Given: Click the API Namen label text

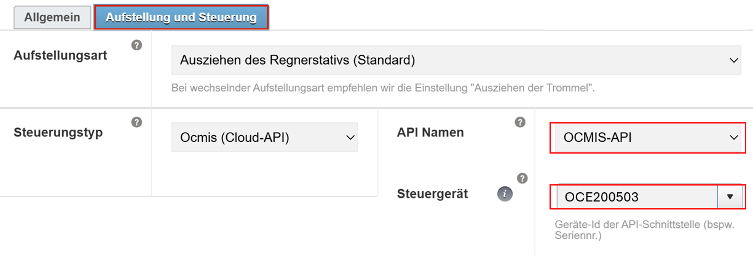Looking at the screenshot, I should (x=430, y=133).
